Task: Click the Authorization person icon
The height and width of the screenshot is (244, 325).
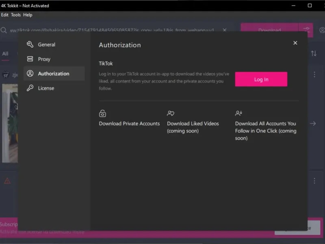Action: [x=30, y=74]
